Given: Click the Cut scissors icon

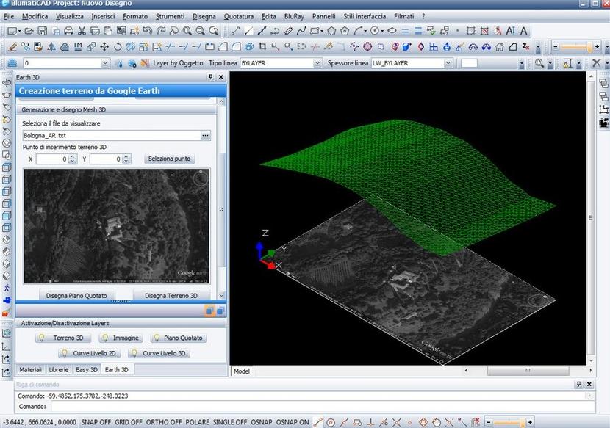Looking at the screenshot, I should click(x=81, y=31).
